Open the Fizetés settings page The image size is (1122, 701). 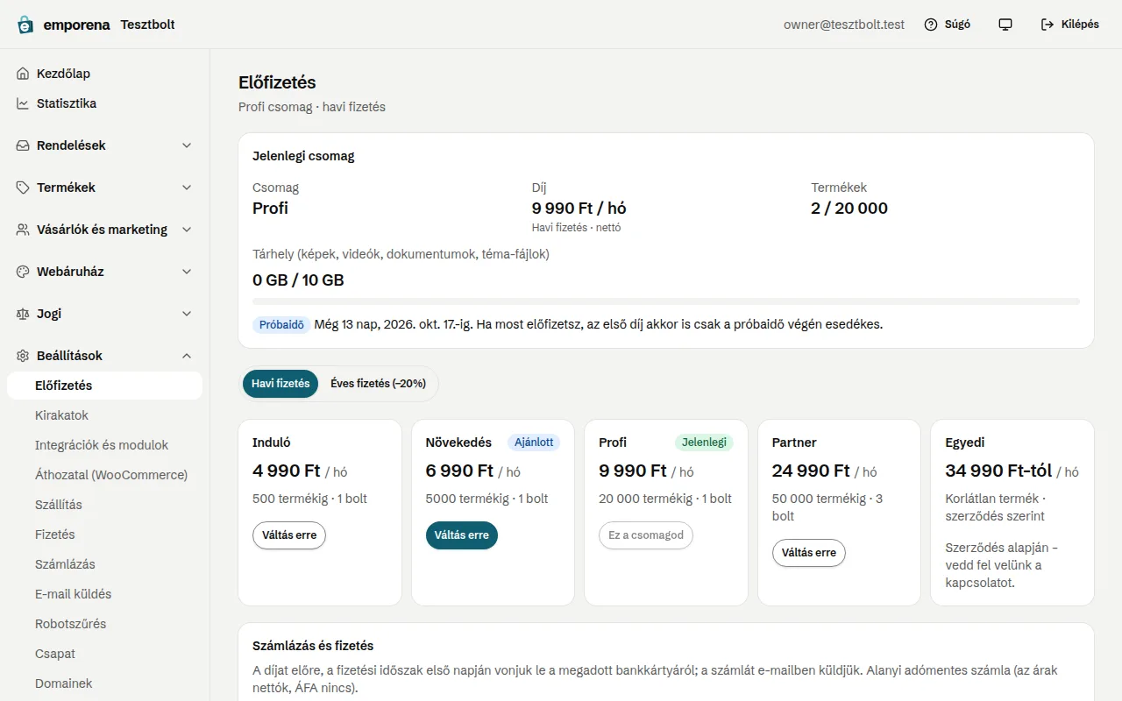104,535
